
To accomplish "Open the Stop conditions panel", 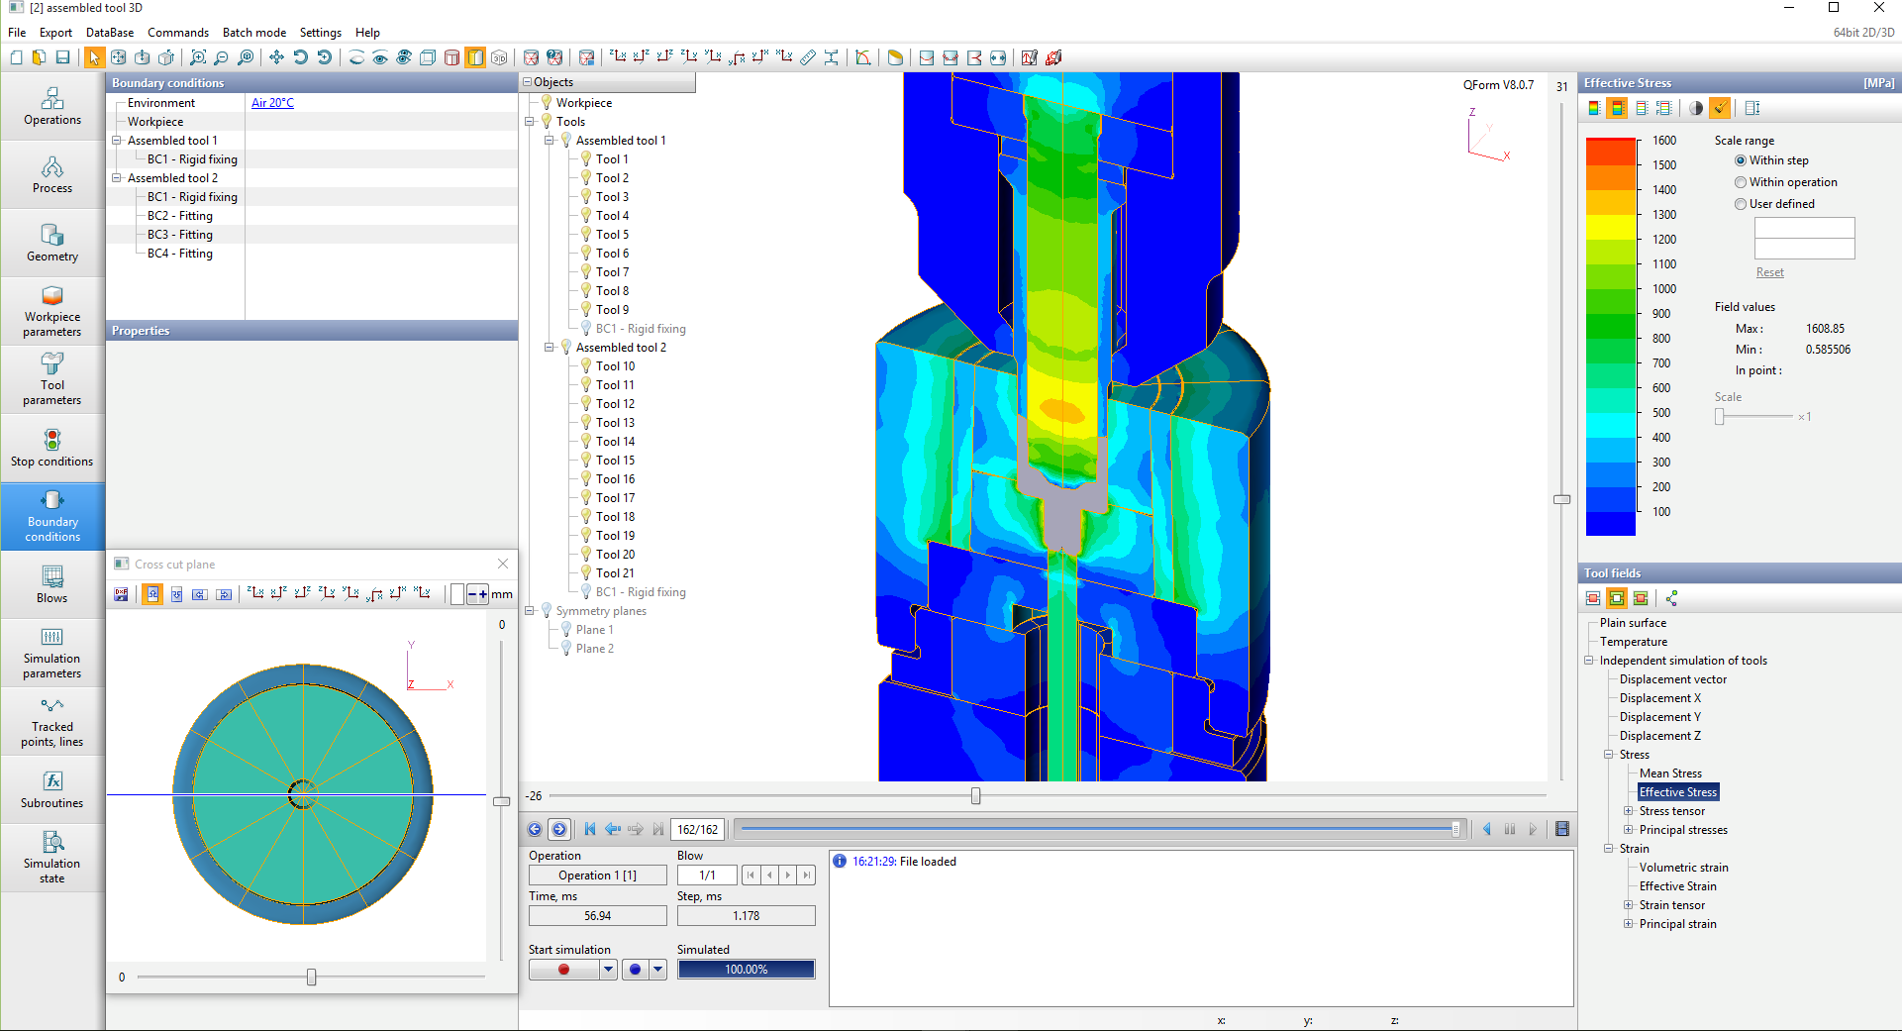I will point(52,448).
